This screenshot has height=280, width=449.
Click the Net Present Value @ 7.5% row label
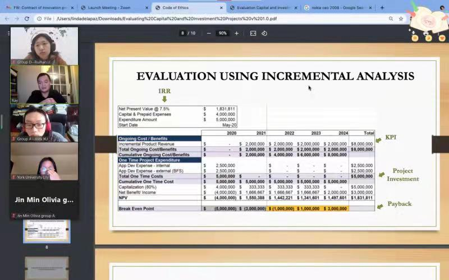[x=144, y=109]
